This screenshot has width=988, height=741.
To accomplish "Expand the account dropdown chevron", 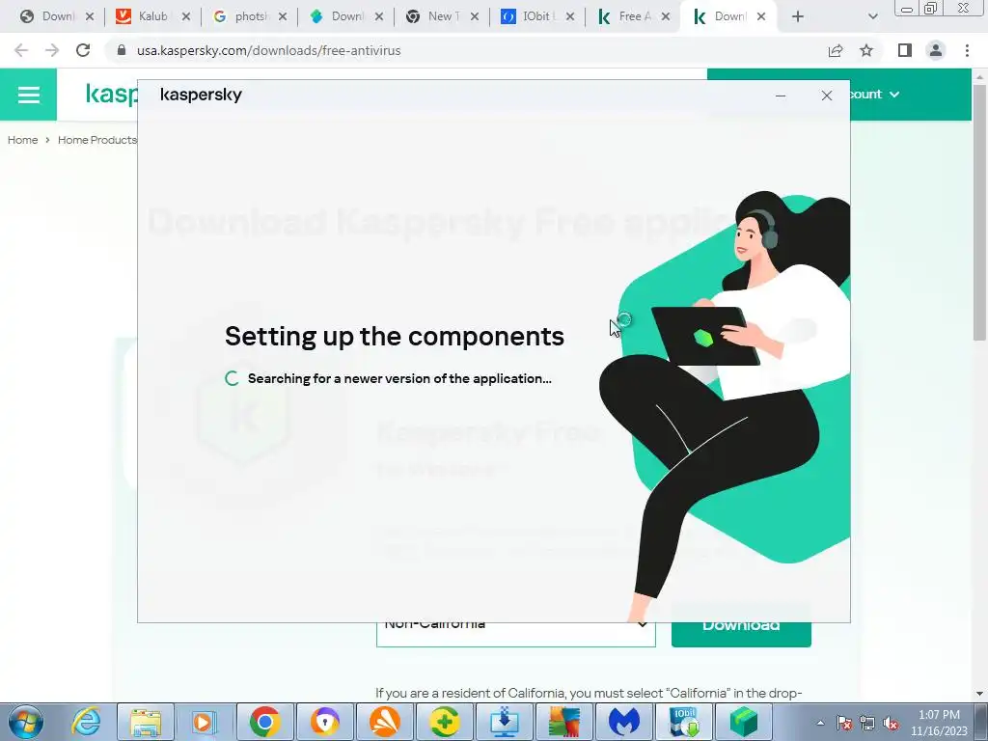I will click(894, 95).
